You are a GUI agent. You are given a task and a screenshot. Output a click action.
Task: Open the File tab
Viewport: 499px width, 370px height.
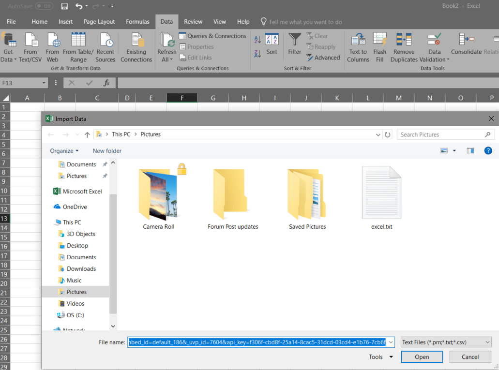click(x=11, y=22)
